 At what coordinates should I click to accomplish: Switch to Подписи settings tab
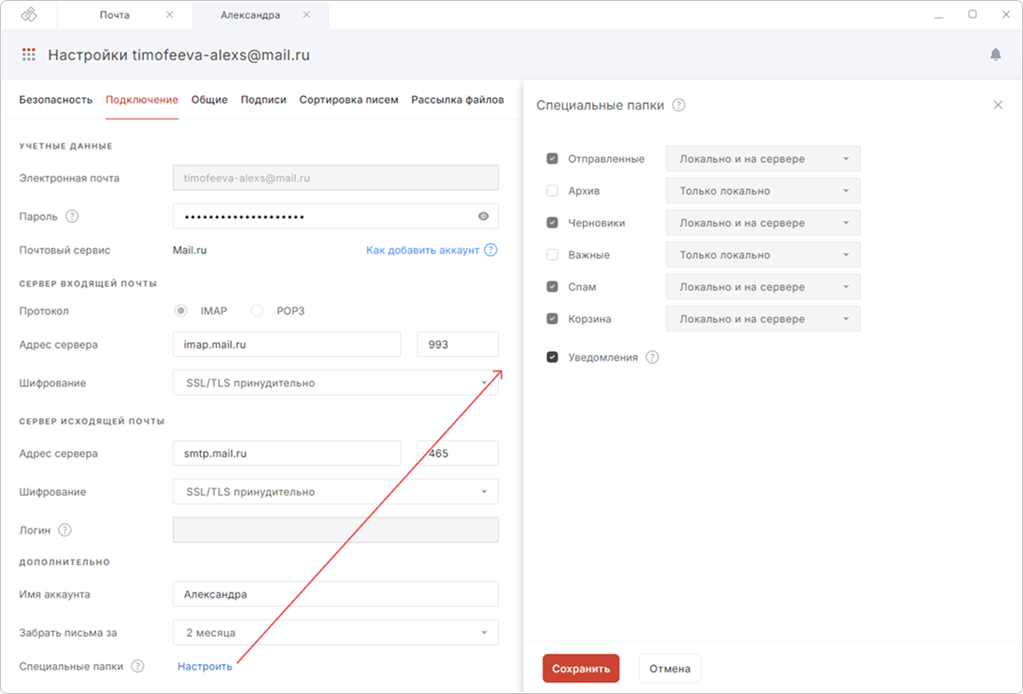(x=263, y=100)
